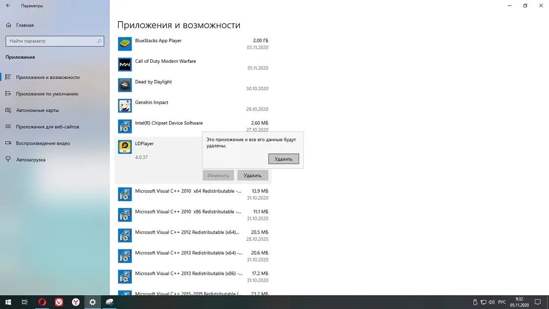The width and height of the screenshot is (549, 309).
Task: Click the Call of Duty Modern Warfare icon
Action: pos(125,64)
